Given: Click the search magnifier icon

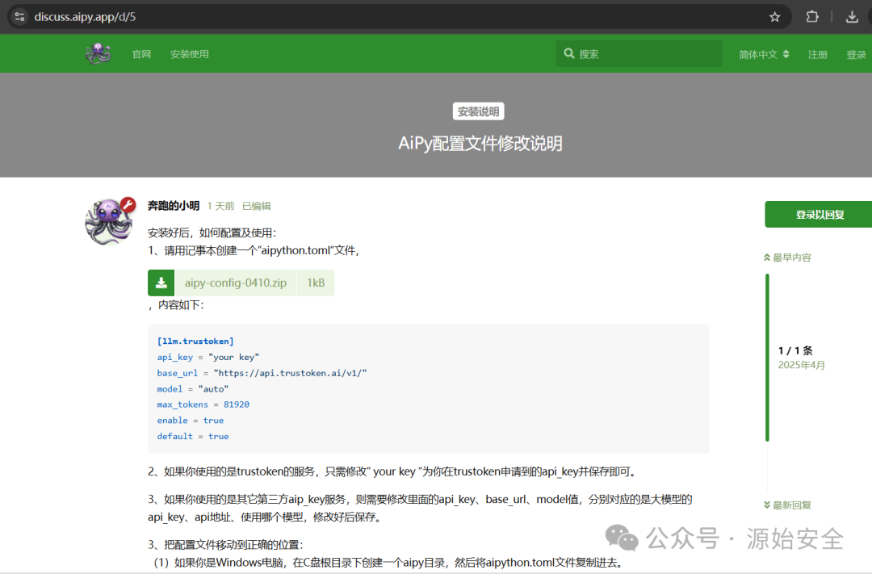Looking at the screenshot, I should tap(569, 53).
